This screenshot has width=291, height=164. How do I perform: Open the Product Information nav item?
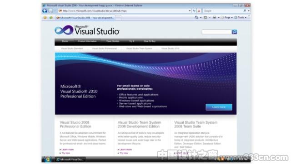[x=87, y=41]
